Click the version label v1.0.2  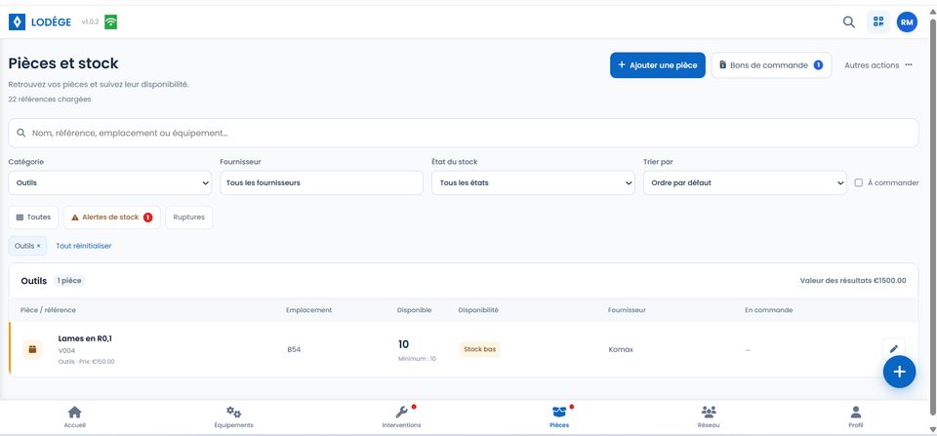coord(90,22)
